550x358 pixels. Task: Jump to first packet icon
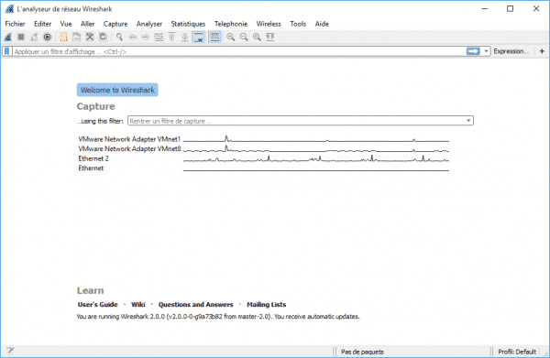click(171, 38)
